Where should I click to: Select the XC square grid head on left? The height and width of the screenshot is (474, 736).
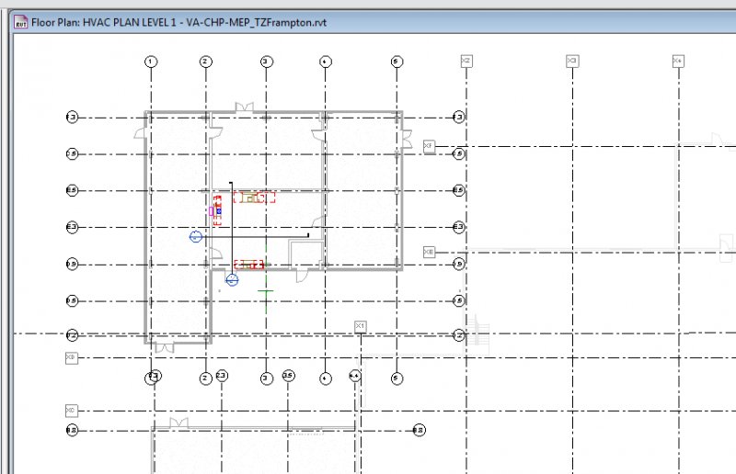point(72,411)
